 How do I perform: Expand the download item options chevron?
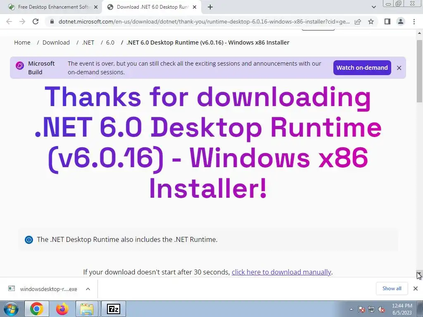coord(88,289)
